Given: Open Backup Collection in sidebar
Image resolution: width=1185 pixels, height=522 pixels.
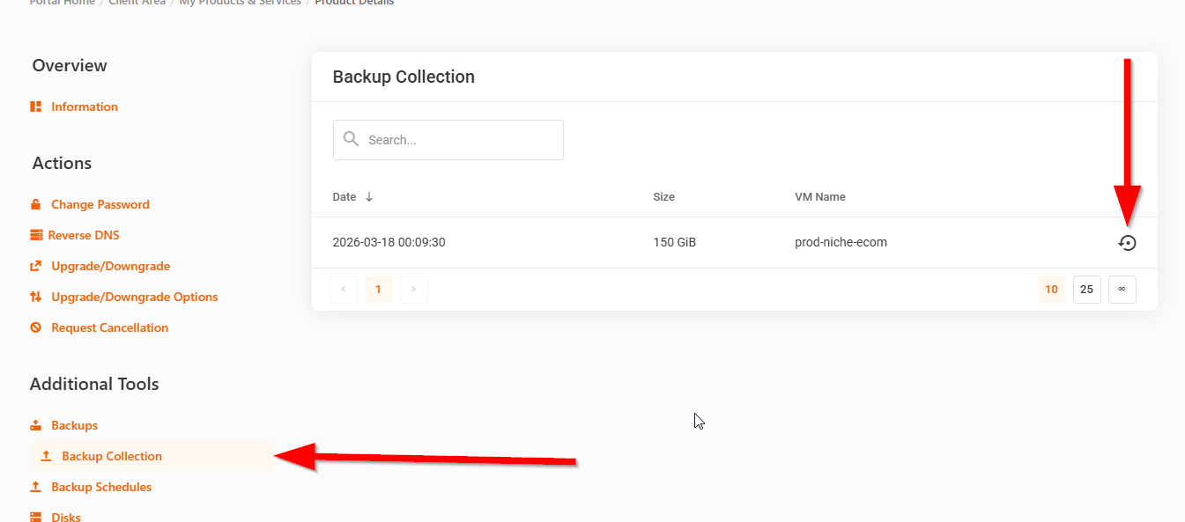Looking at the screenshot, I should (x=112, y=456).
